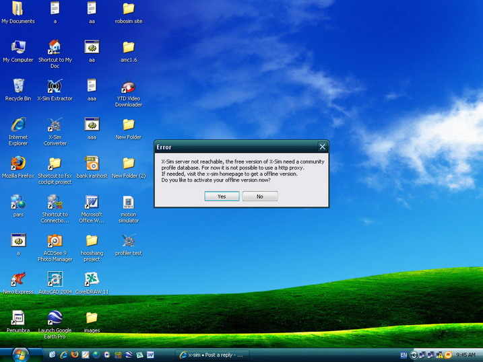The height and width of the screenshot is (362, 483).
Task: Select the ACDSee 9 Photo Manager icon
Action: (55, 241)
